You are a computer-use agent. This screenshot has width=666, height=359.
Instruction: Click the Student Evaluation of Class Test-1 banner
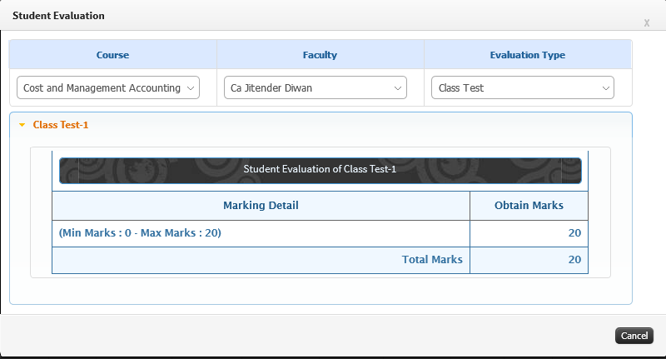tap(321, 171)
